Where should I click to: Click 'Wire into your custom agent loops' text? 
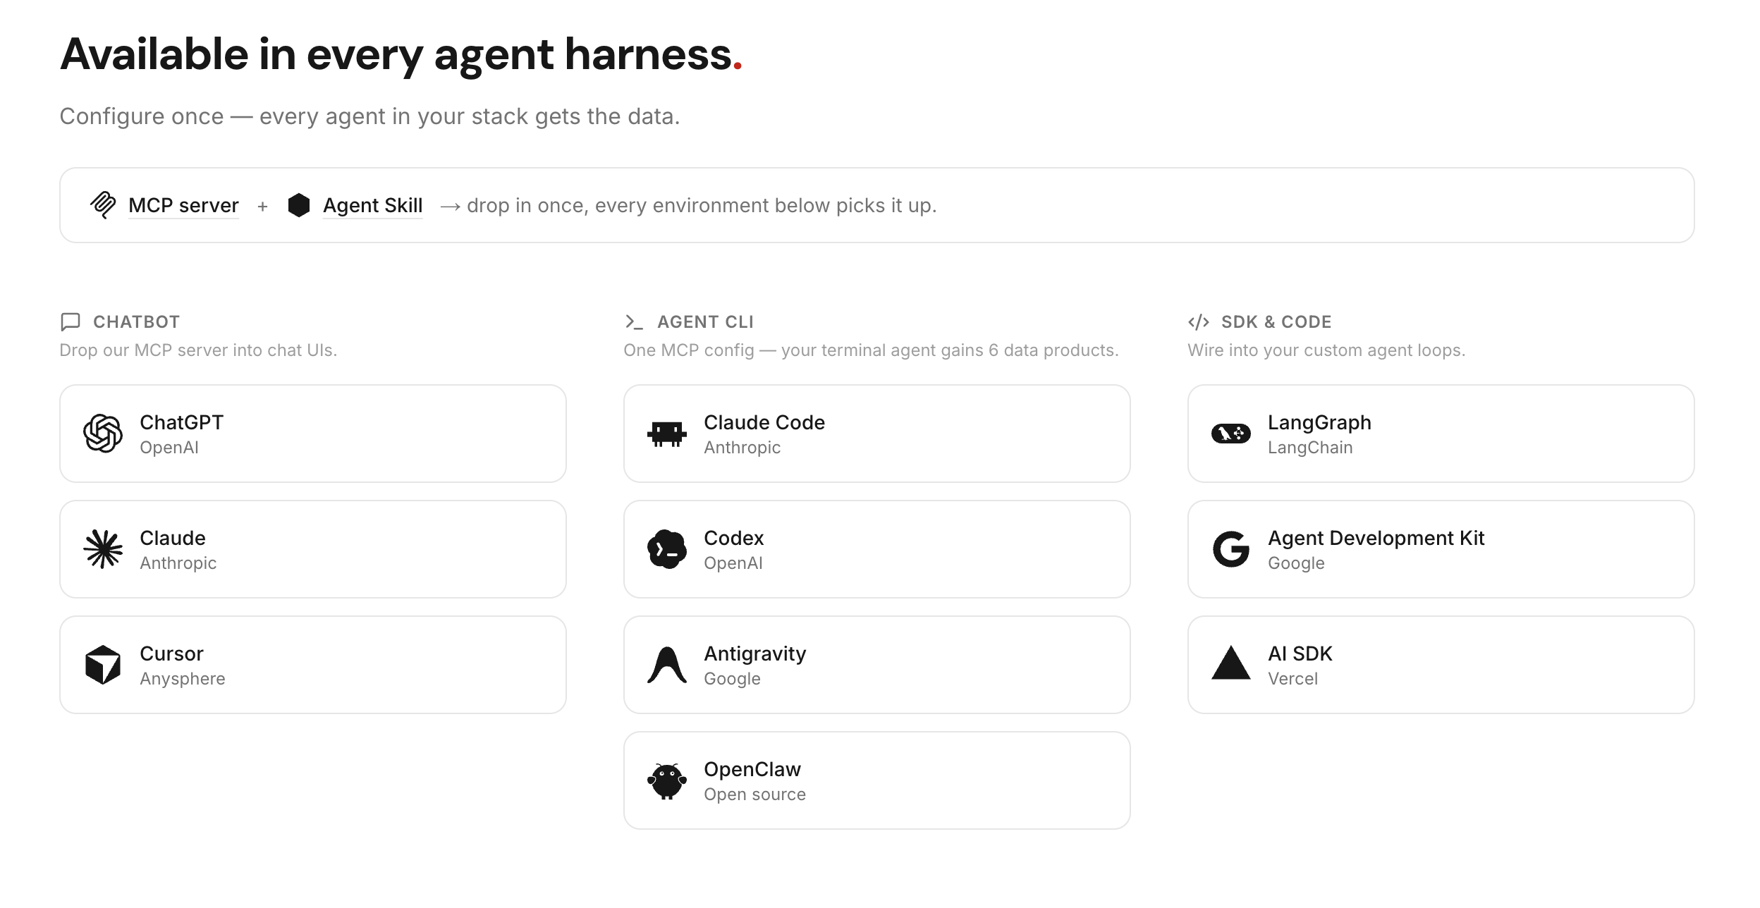coord(1326,350)
